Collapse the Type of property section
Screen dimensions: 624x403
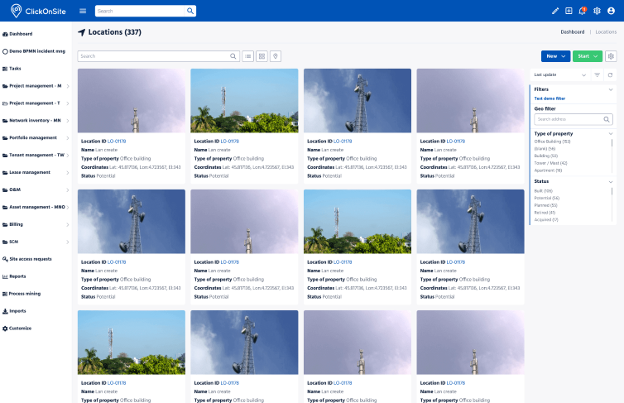pos(611,134)
